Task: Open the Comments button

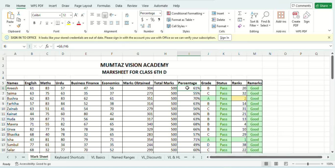Action: pos(301,6)
